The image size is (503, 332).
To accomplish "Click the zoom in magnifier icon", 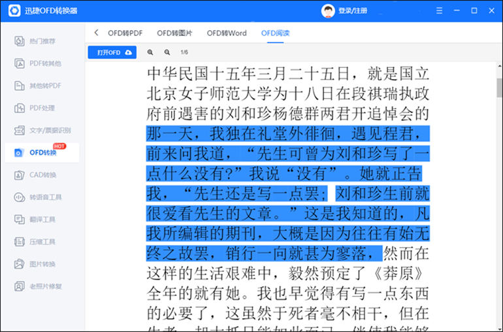I will click(150, 52).
